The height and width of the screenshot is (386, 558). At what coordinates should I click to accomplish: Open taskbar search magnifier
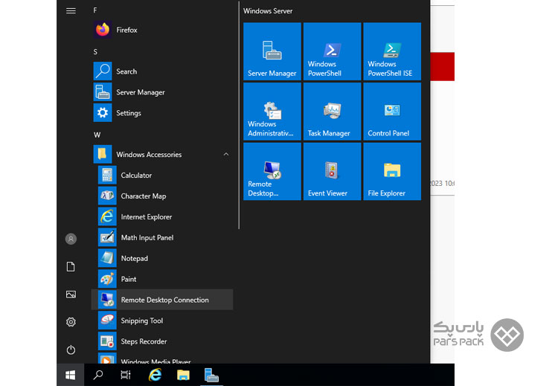click(x=98, y=375)
